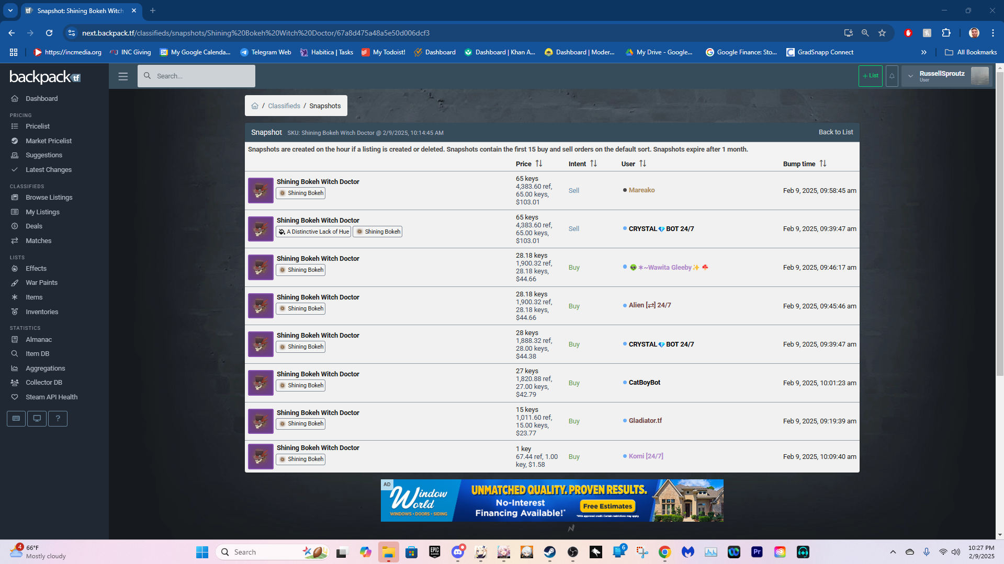Click the Back to List link
1004x564 pixels.
(836, 132)
